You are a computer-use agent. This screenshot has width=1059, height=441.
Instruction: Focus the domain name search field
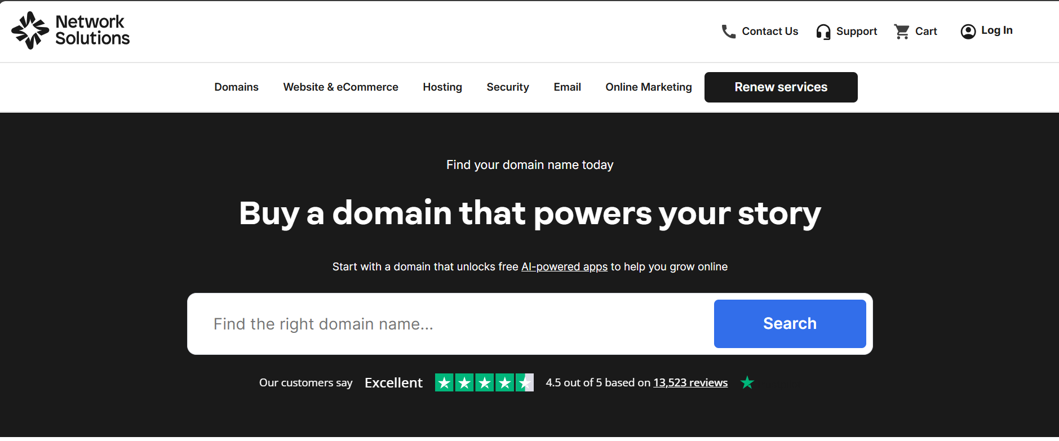click(451, 324)
